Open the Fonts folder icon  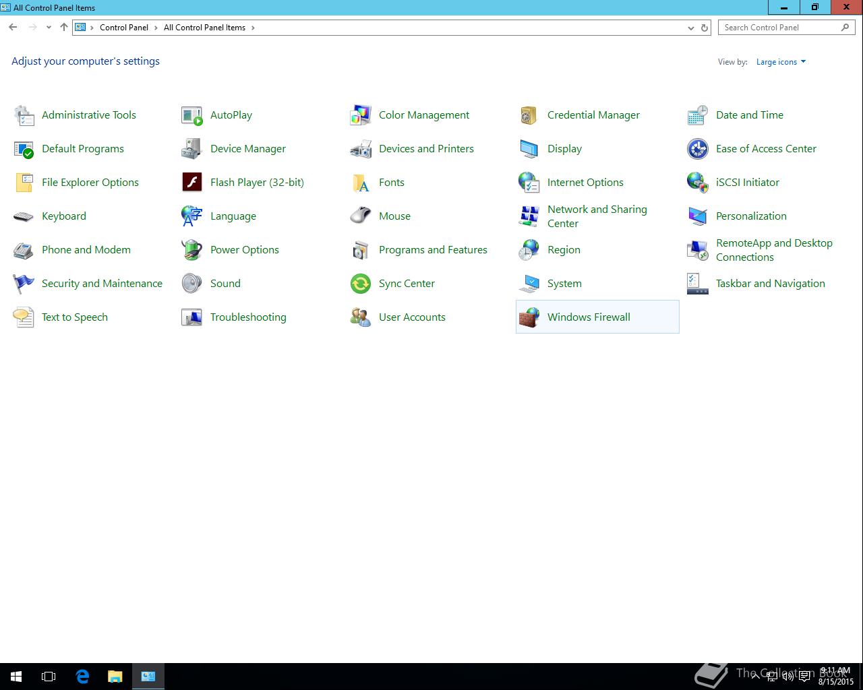(361, 183)
